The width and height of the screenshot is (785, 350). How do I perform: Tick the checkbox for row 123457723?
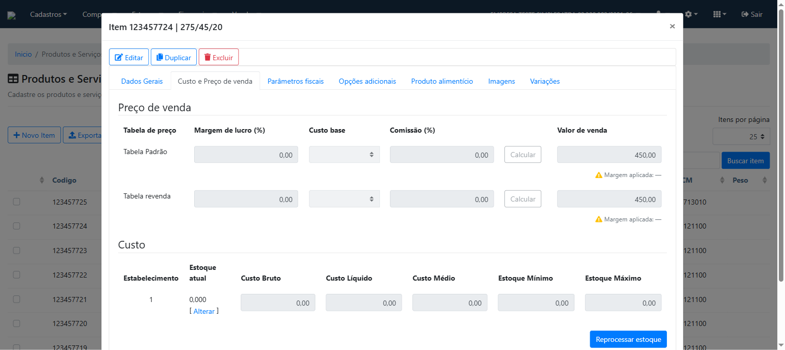(16, 251)
